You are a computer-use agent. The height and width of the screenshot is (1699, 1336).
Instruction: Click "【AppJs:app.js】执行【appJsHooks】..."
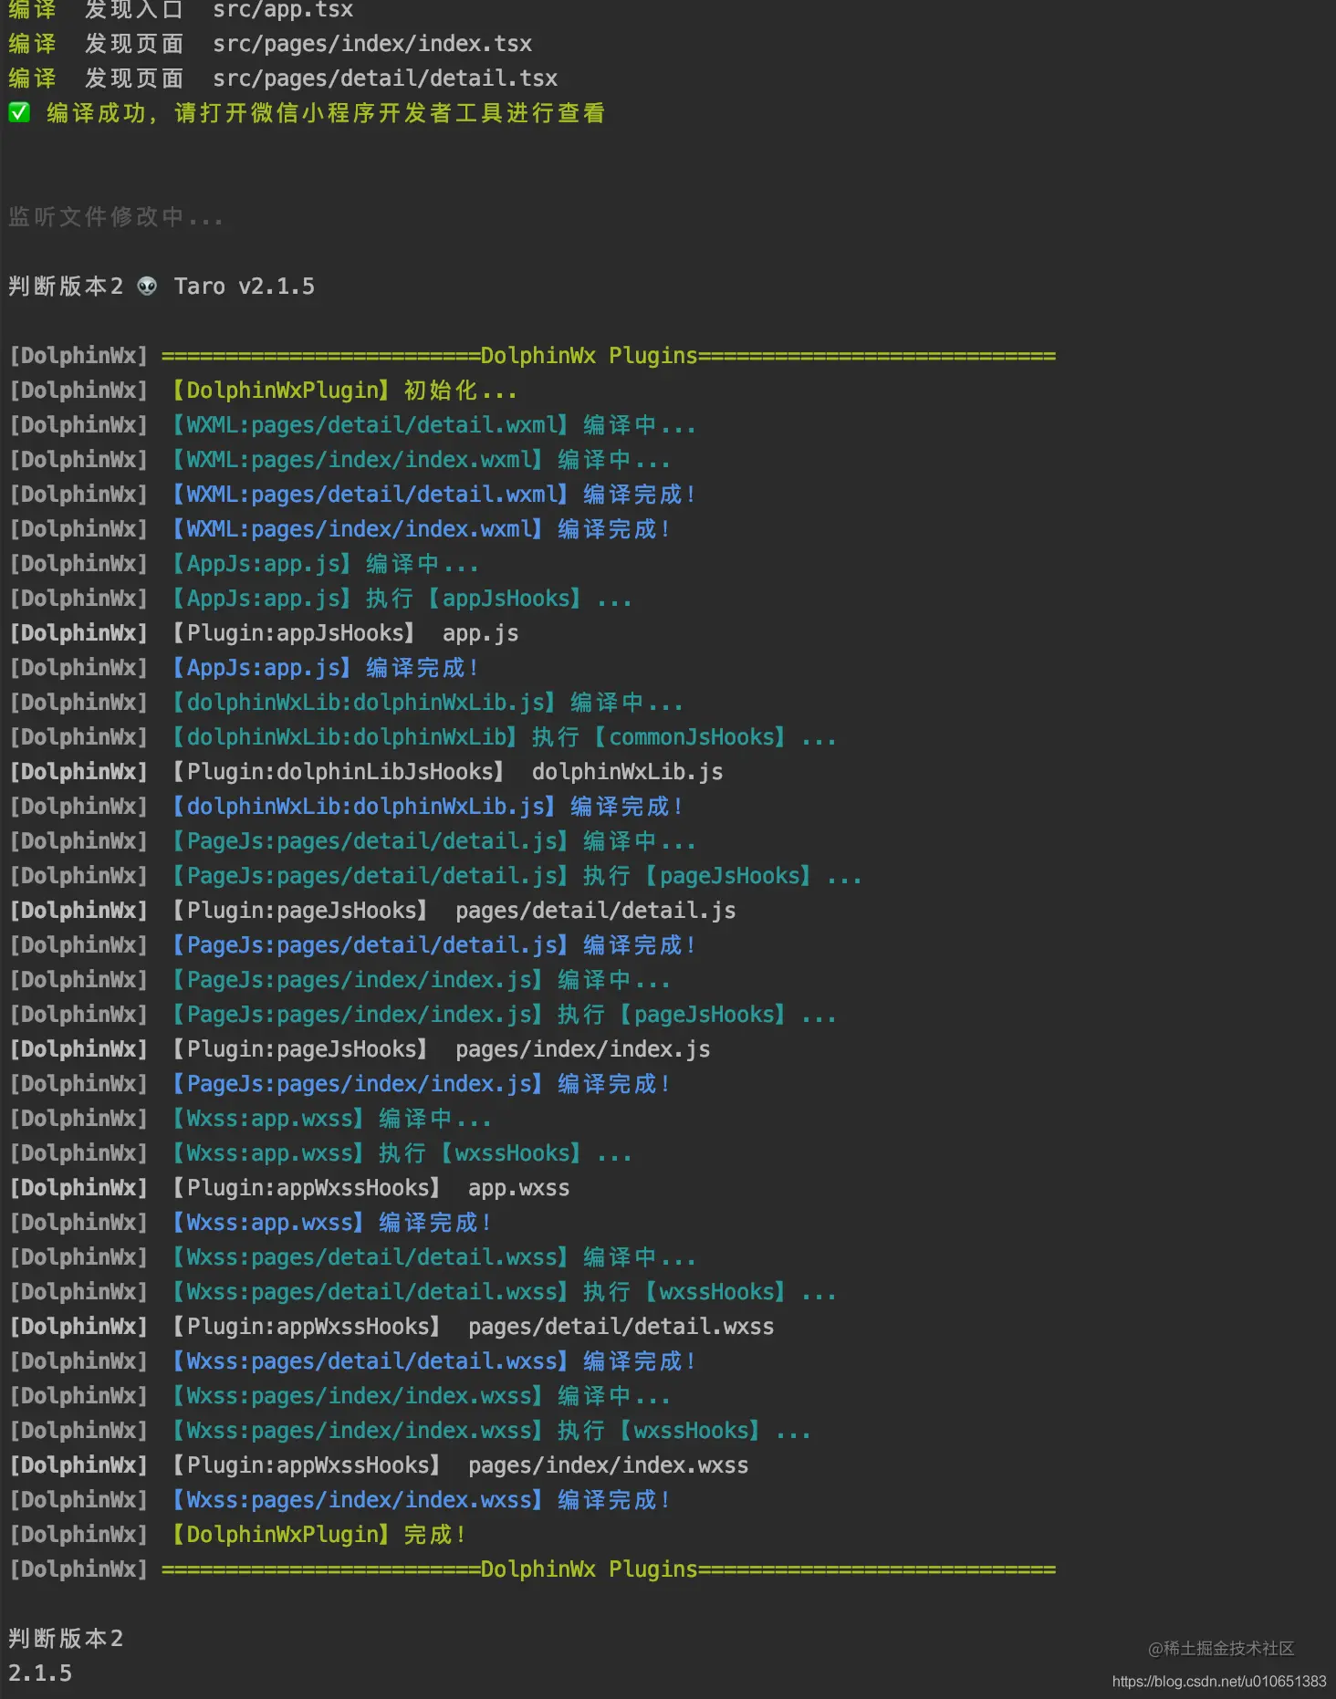[x=402, y=599]
